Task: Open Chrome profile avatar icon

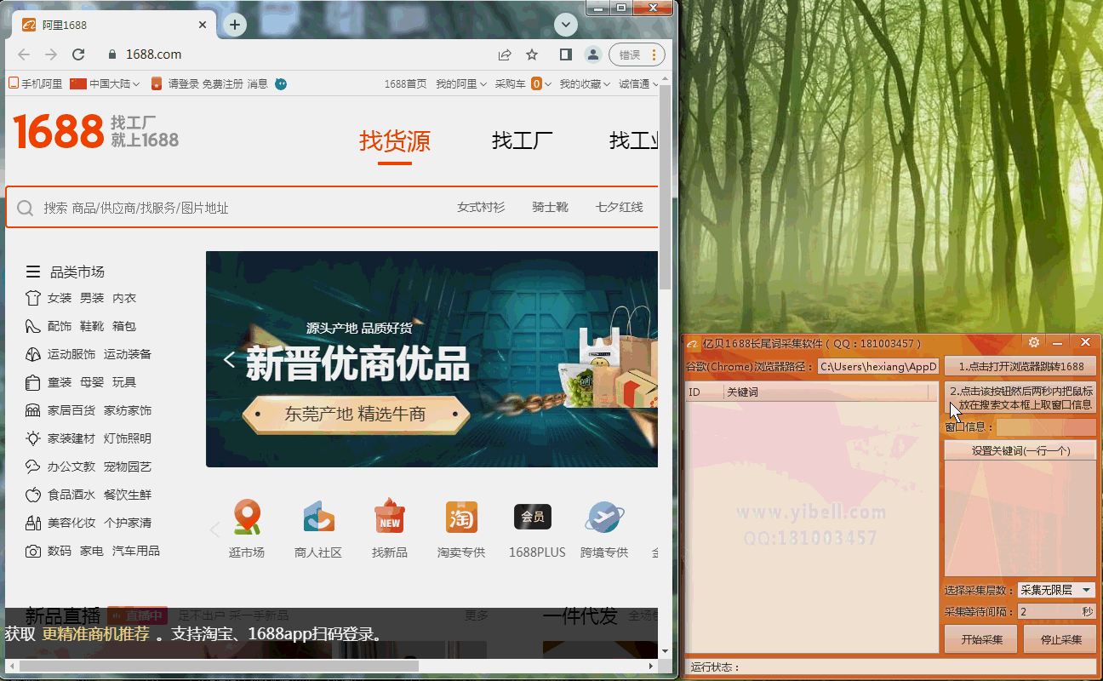Action: 592,54
